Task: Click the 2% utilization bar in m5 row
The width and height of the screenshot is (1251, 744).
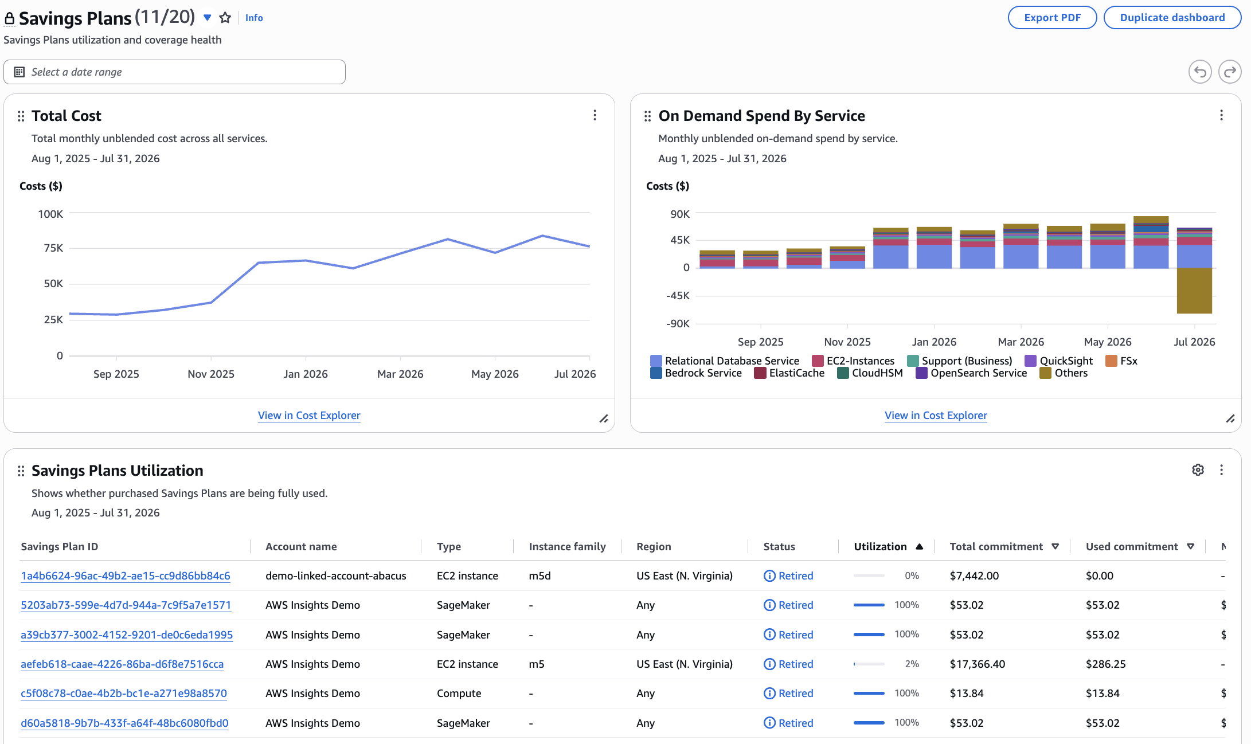Action: click(869, 664)
